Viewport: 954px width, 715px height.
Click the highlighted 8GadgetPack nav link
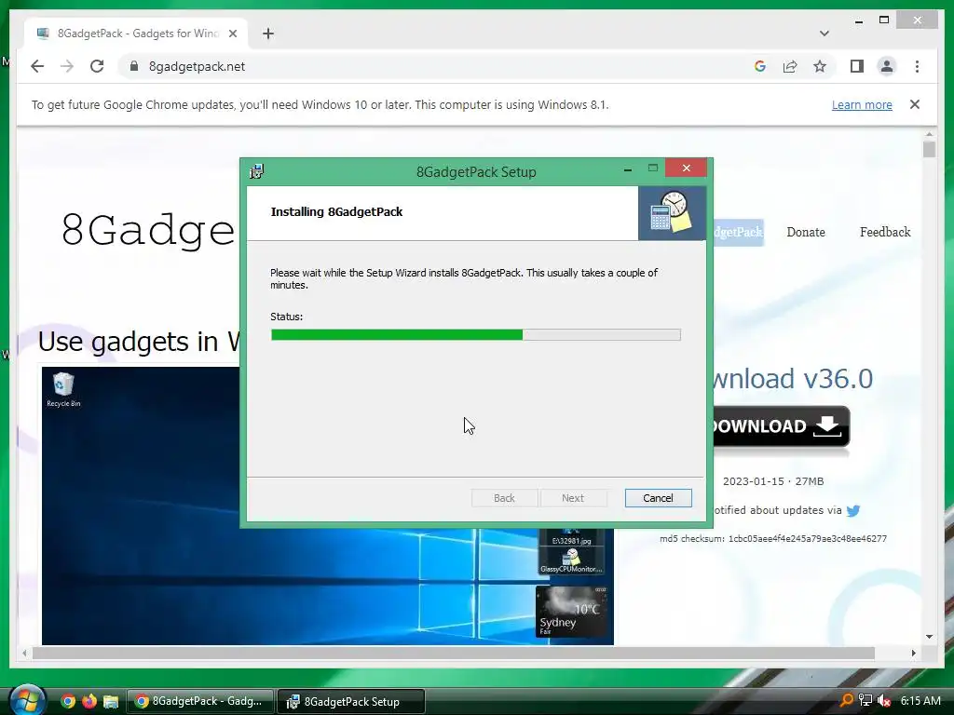(738, 232)
